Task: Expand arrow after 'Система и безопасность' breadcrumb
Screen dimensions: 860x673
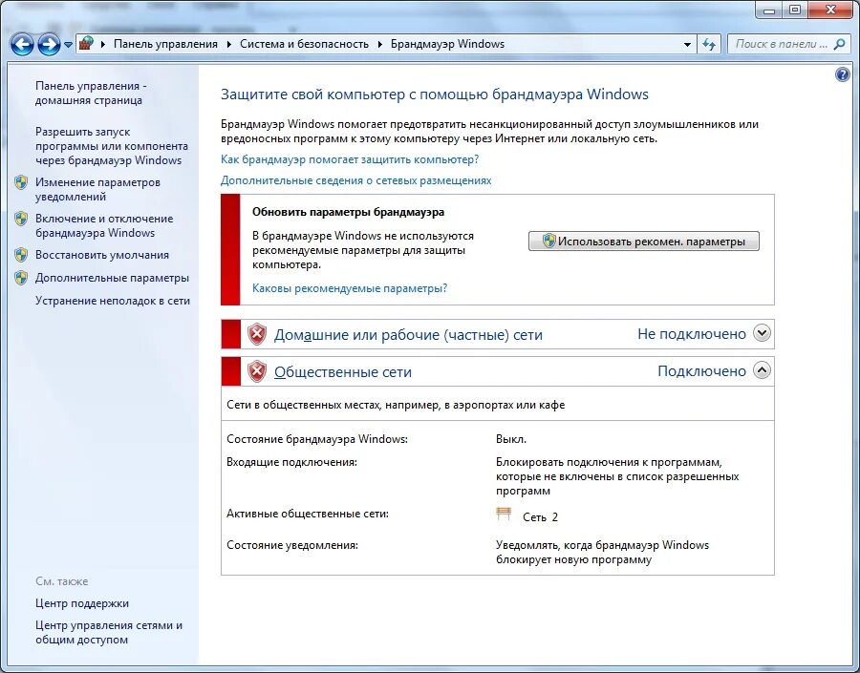Action: tap(379, 44)
